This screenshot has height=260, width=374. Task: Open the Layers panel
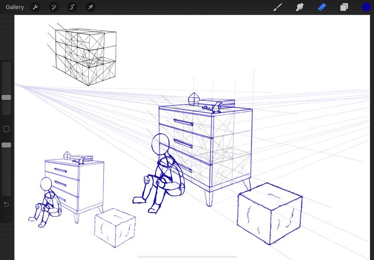[344, 7]
